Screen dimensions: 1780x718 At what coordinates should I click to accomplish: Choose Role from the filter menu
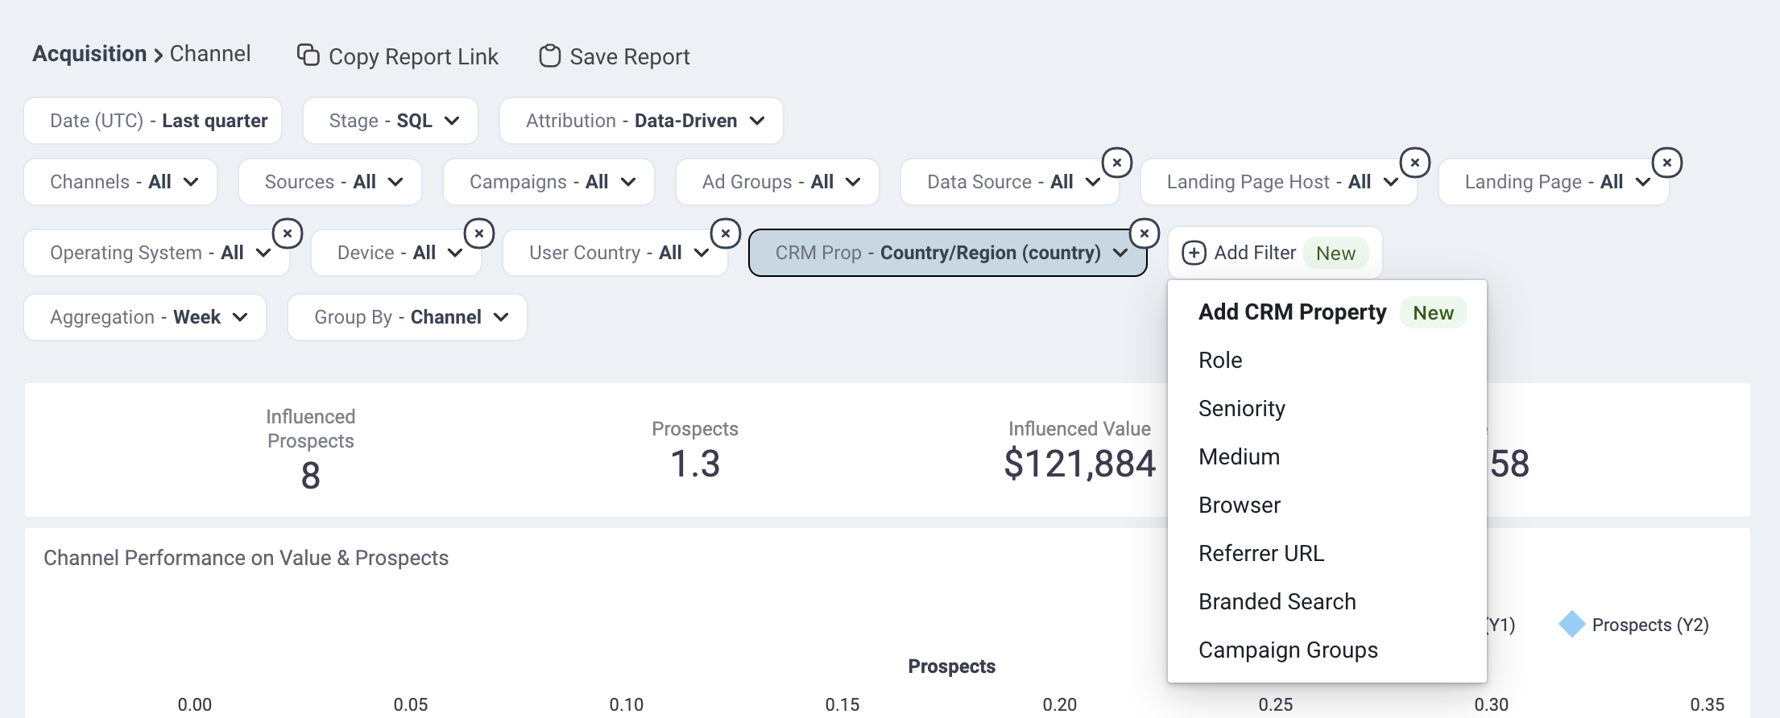tap(1327, 360)
